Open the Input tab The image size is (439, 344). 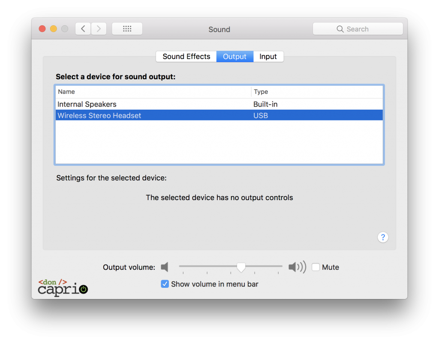click(268, 57)
